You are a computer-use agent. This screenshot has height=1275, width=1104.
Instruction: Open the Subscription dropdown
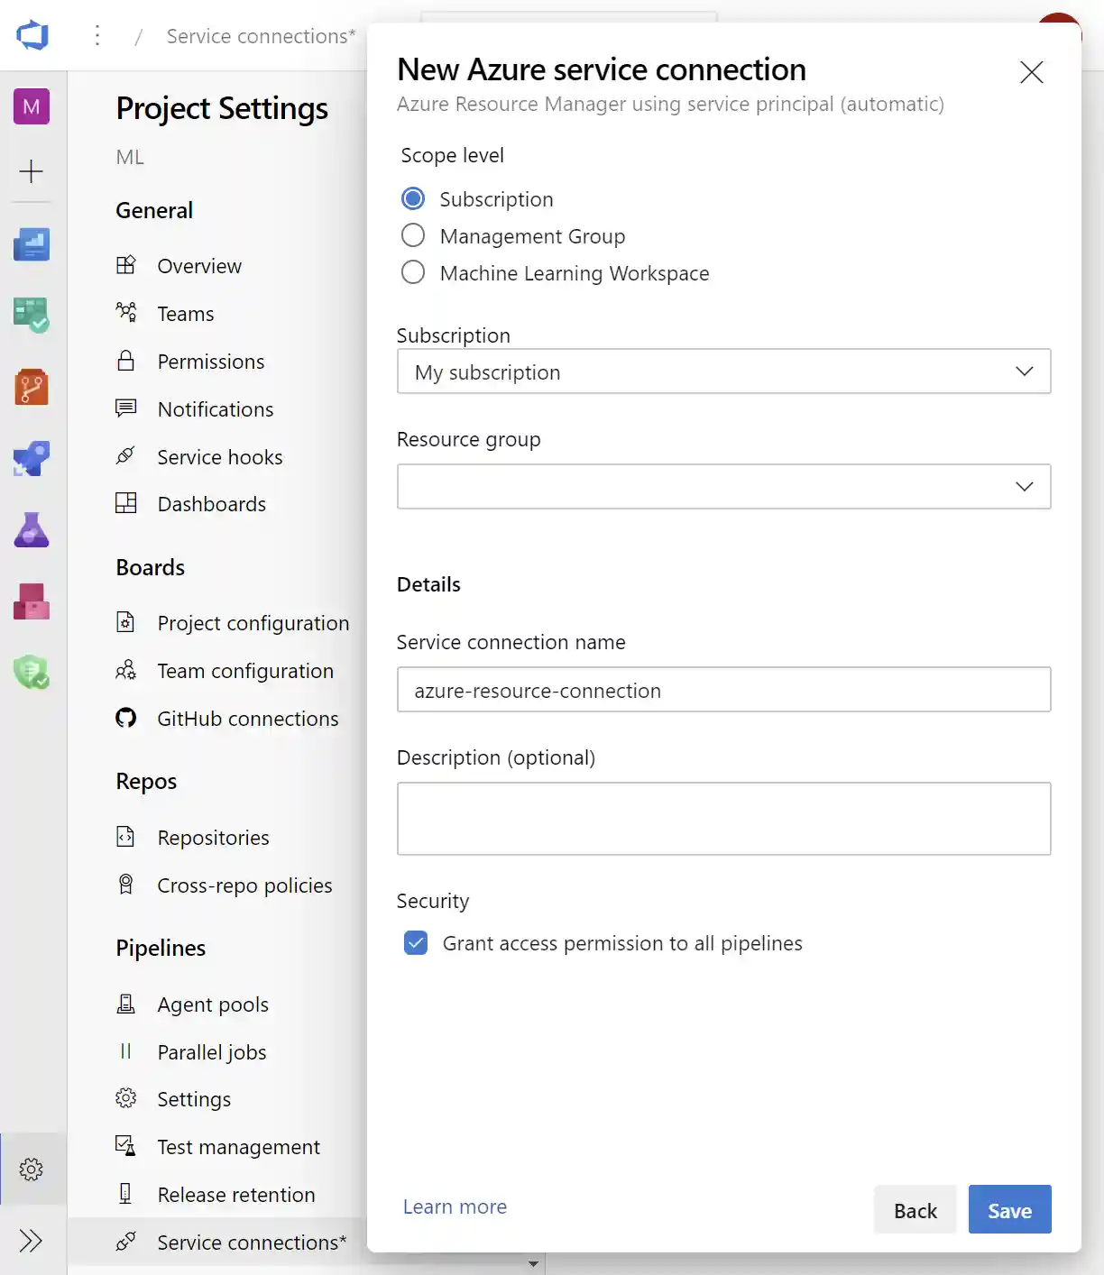click(1024, 371)
